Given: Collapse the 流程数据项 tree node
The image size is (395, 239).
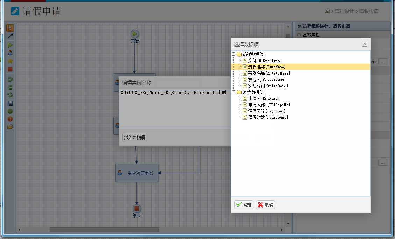Looking at the screenshot, I should click(x=233, y=54).
